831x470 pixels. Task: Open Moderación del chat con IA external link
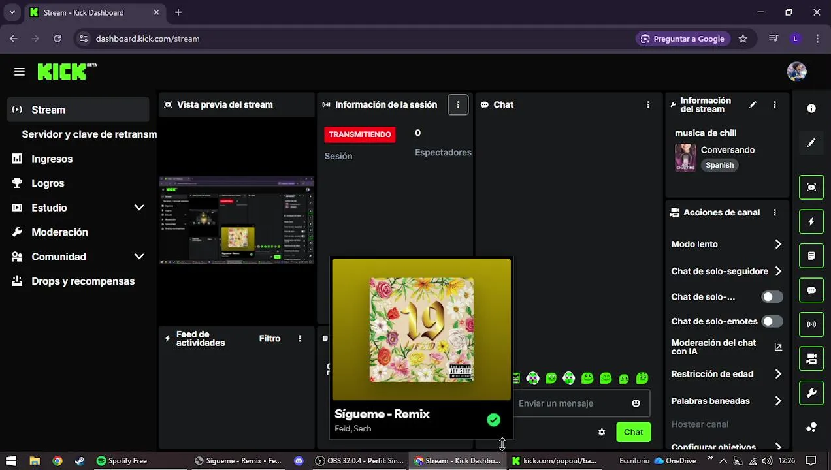pyautogui.click(x=778, y=347)
